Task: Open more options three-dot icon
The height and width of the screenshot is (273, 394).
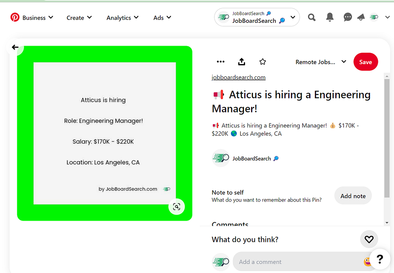Action: coord(221,62)
